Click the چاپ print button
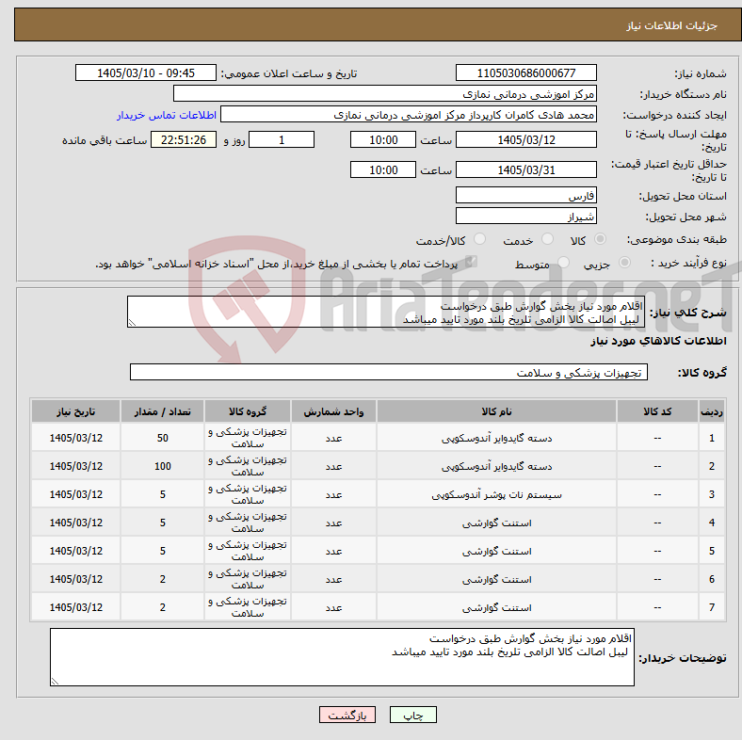Screen dimensions: 742x740 (x=413, y=715)
